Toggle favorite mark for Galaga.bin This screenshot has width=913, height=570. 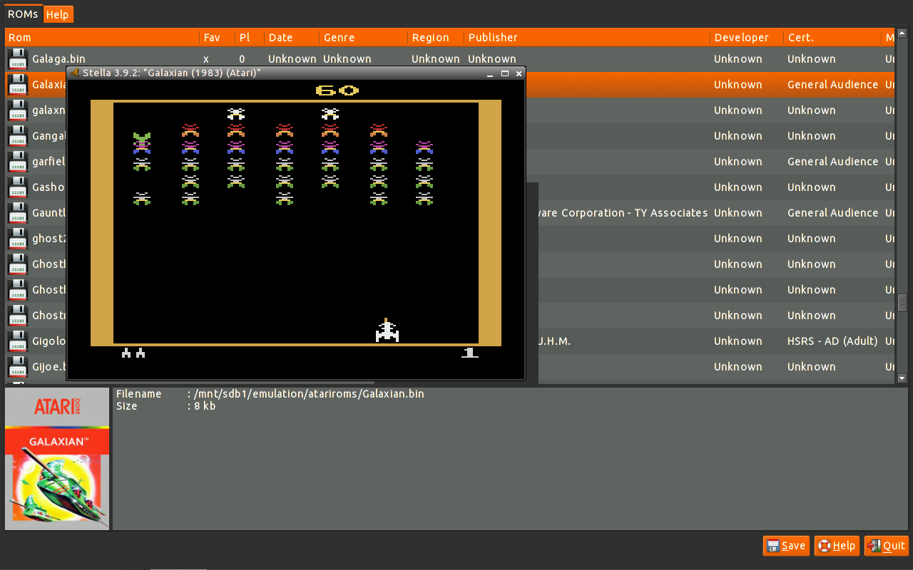coord(207,59)
